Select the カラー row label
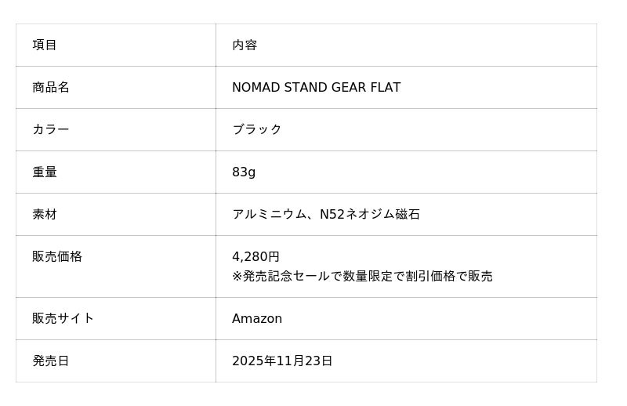Viewport: 627px width, 406px height. click(51, 129)
